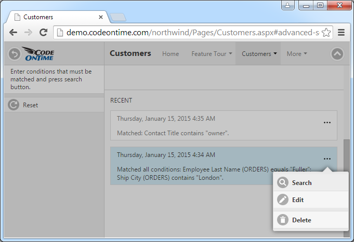Select the recent search matching Contact Title owner

(x=218, y=126)
